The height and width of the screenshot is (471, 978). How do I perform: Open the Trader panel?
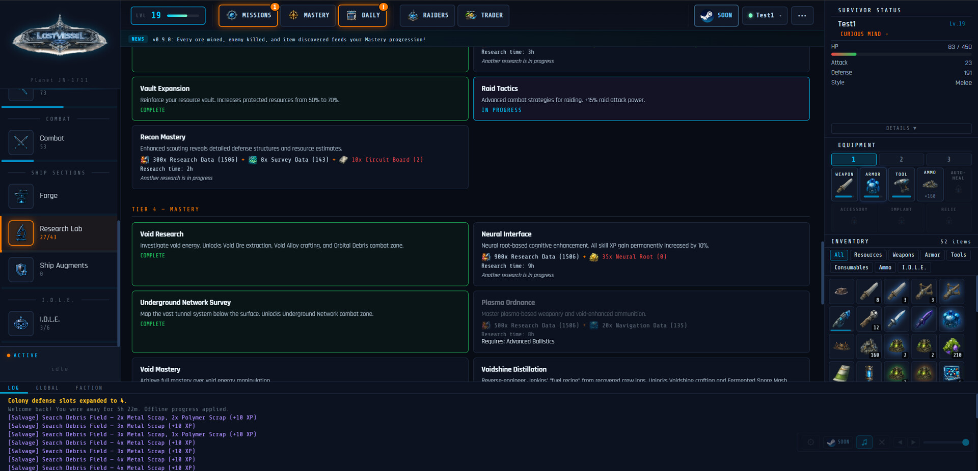coord(484,15)
